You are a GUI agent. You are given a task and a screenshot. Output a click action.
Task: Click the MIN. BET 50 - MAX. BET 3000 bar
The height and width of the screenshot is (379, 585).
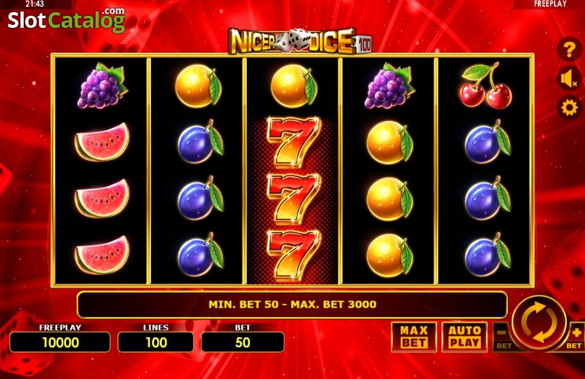tap(292, 305)
